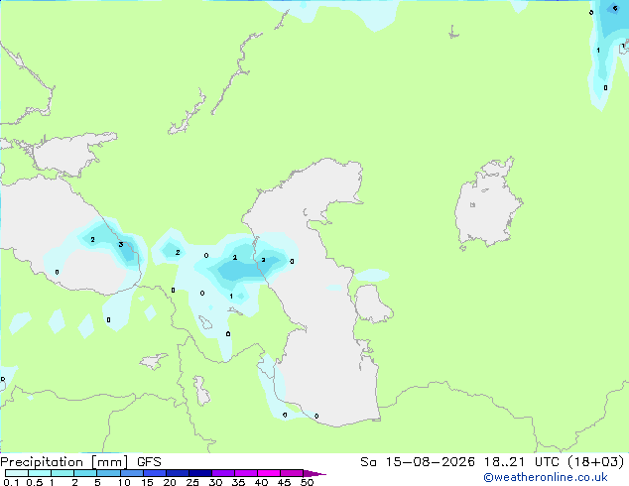
Task: Select the 30–35 mm purple legend swatch
Action: point(223,473)
